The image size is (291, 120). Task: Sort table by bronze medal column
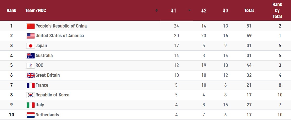[x=226, y=11]
